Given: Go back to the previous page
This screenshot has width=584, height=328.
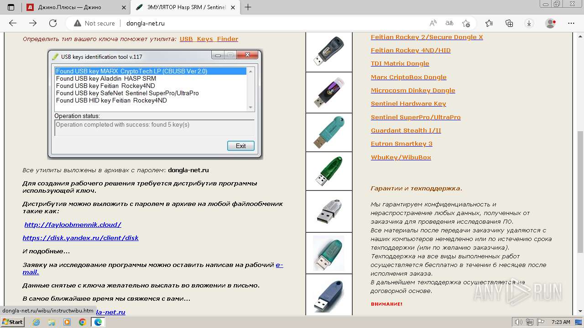Looking at the screenshot, I should click(13, 23).
